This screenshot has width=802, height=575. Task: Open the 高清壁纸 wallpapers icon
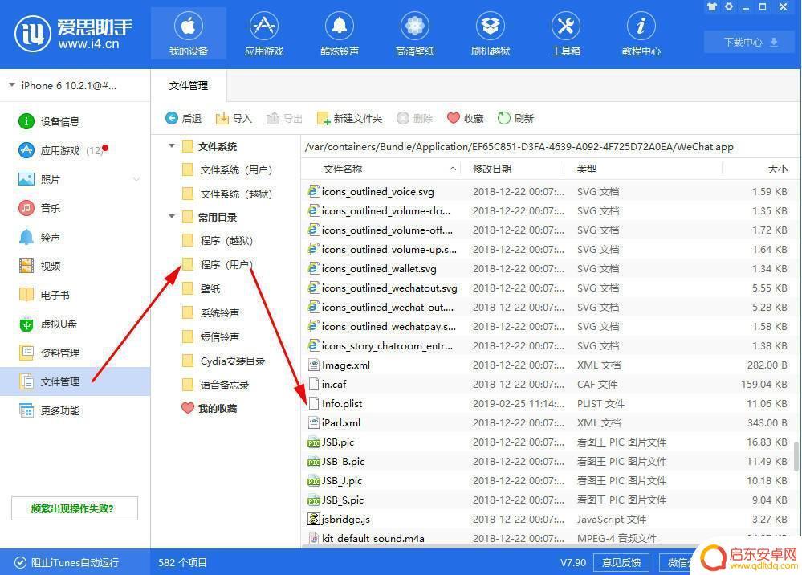[415, 34]
